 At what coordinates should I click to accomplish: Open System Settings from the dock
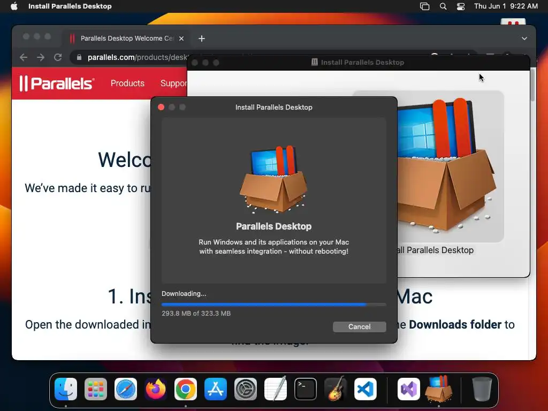click(x=246, y=389)
